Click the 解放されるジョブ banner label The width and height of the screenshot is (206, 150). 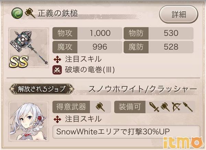coord(42,89)
